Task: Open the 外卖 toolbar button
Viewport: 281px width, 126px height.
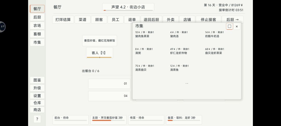Action: tap(171, 20)
